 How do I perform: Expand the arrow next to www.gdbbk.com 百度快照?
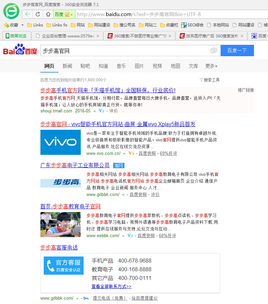tap(123, 195)
